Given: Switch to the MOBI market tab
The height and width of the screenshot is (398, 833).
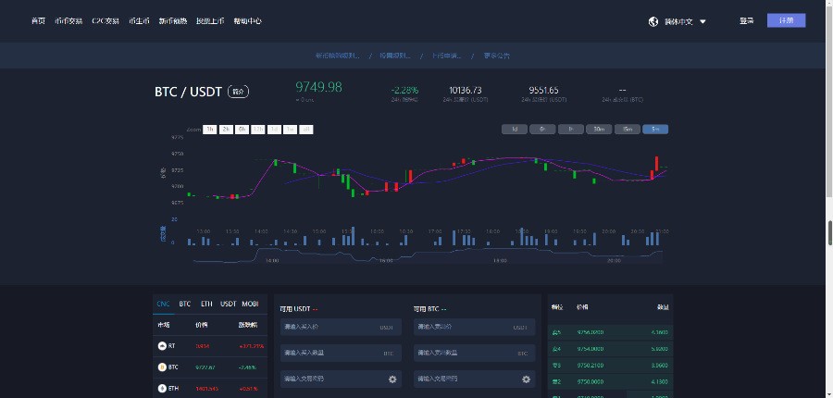Looking at the screenshot, I should (250, 304).
